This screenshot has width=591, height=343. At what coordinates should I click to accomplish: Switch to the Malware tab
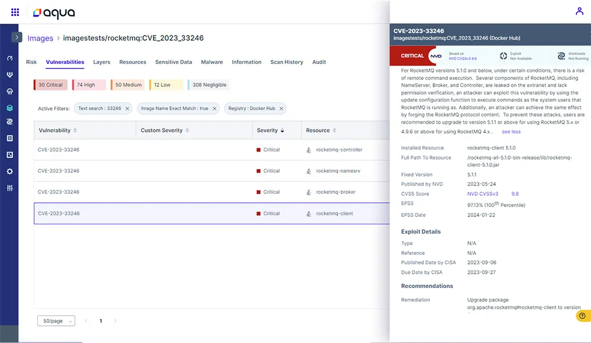pos(212,62)
